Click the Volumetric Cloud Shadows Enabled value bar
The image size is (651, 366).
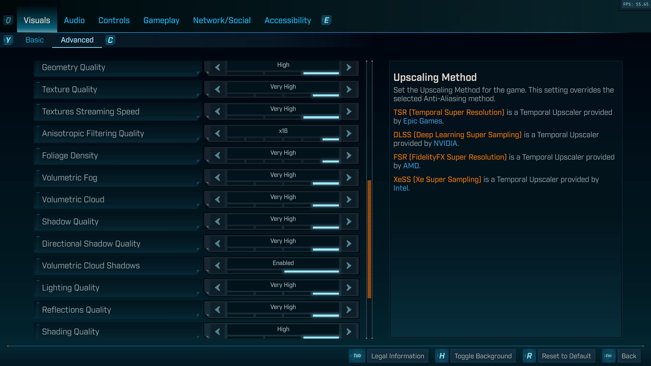(283, 263)
